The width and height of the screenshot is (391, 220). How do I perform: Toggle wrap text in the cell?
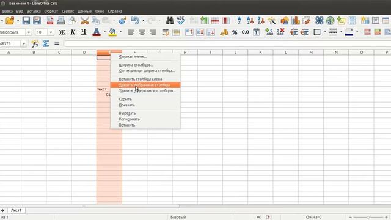[x=166, y=32]
